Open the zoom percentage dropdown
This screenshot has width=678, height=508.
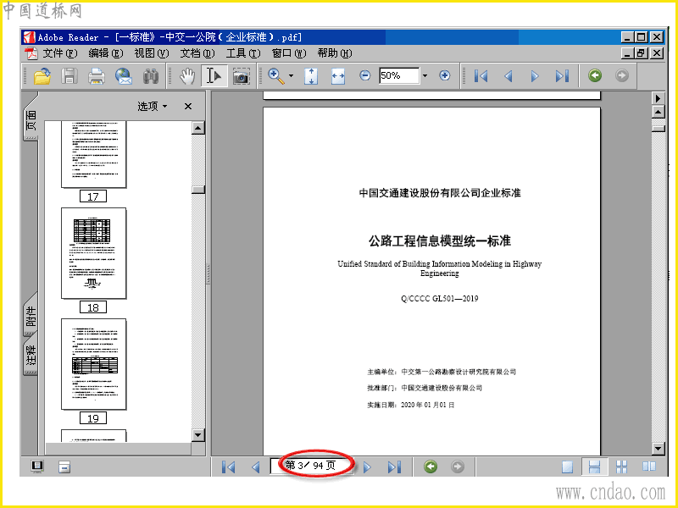click(425, 75)
